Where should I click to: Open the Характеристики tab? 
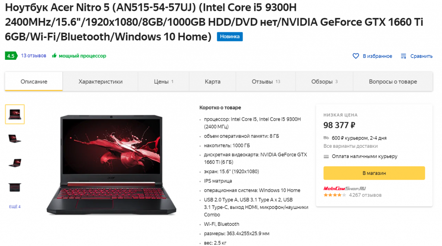[x=100, y=81]
